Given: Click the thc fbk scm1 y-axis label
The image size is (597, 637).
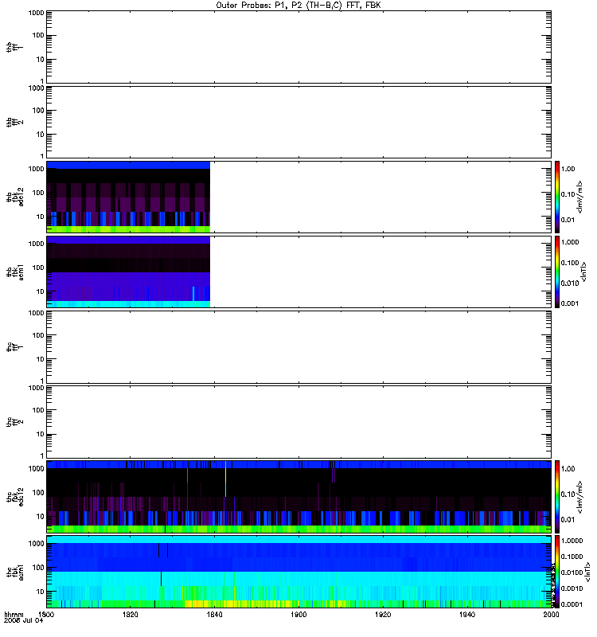Looking at the screenshot, I should tap(15, 572).
